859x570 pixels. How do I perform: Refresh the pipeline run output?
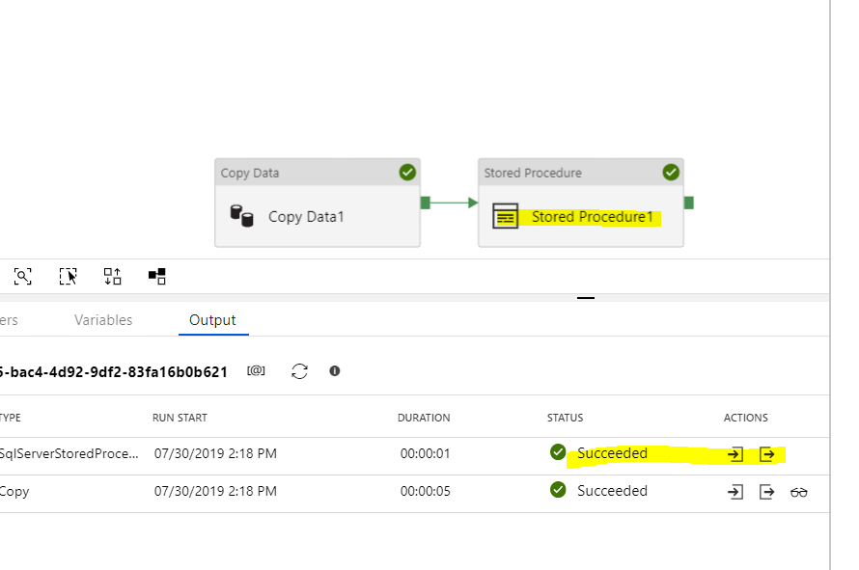[299, 371]
